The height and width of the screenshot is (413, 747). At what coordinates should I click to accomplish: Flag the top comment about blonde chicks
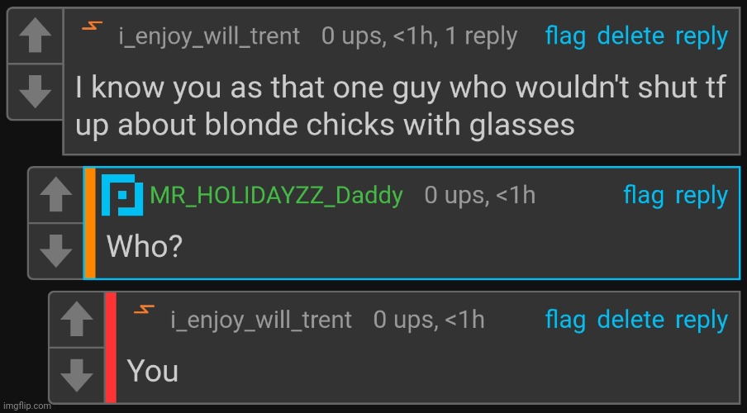coord(565,36)
